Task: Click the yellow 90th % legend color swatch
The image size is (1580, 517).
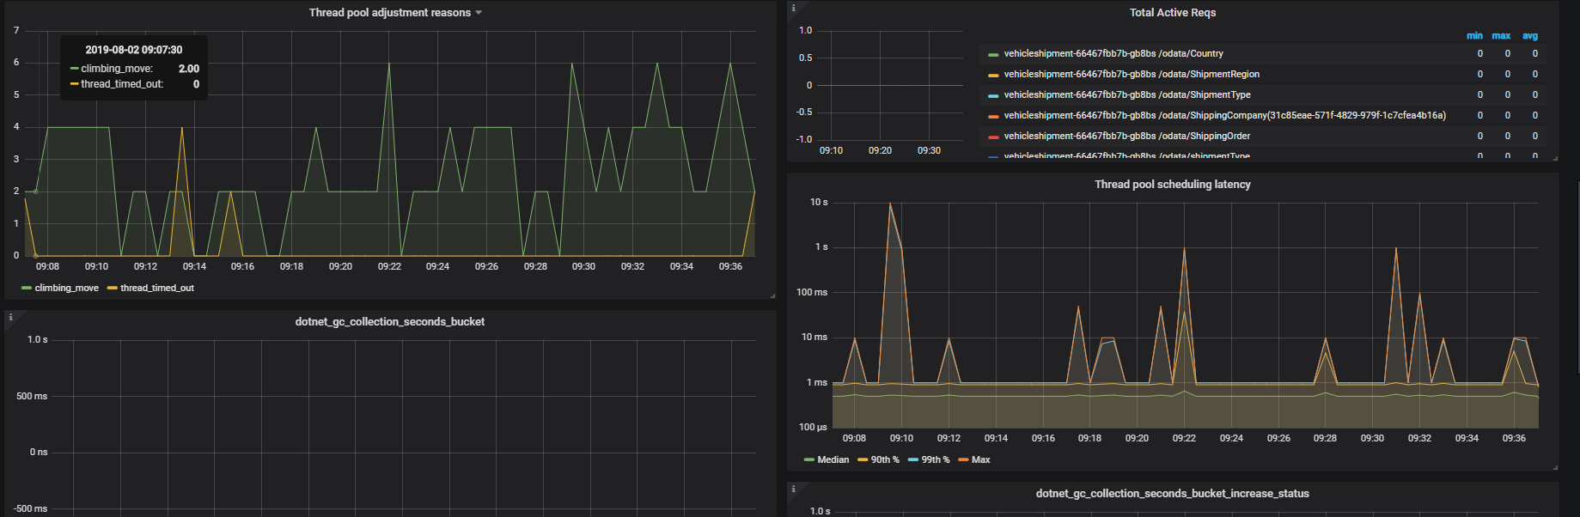Action: pos(863,460)
